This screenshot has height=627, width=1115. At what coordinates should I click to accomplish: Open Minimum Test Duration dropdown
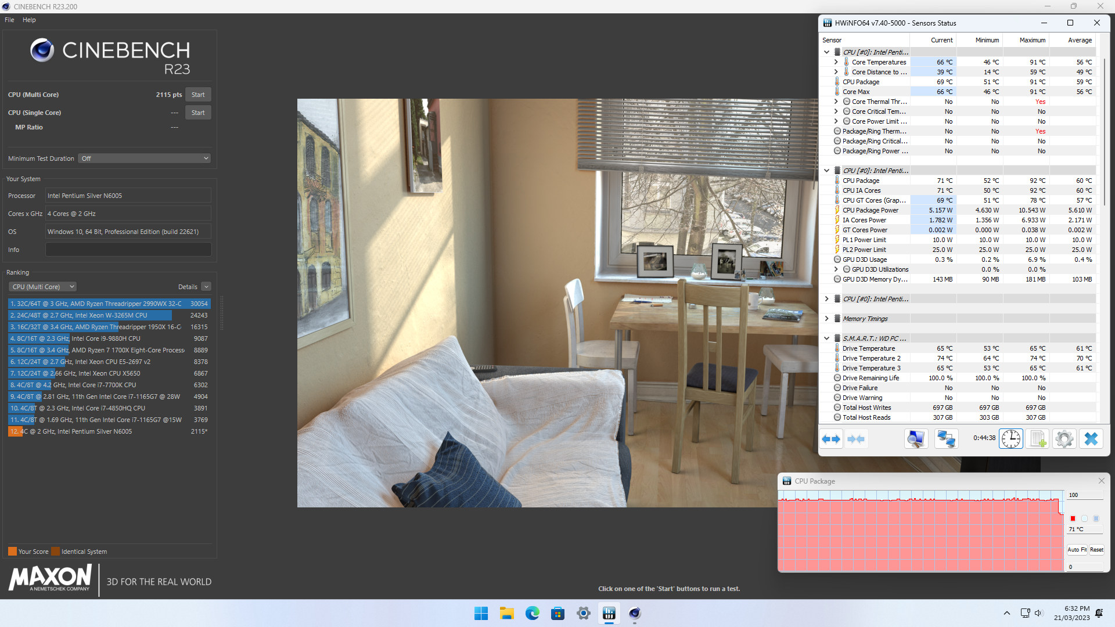click(x=144, y=158)
